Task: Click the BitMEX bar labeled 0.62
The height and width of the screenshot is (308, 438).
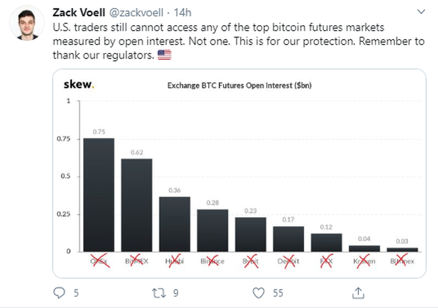Action: (137, 205)
